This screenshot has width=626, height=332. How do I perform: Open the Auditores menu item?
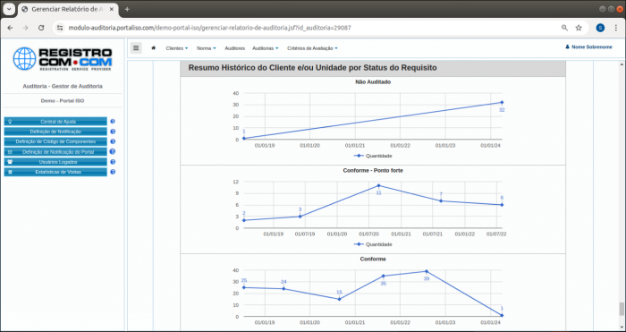tap(234, 48)
